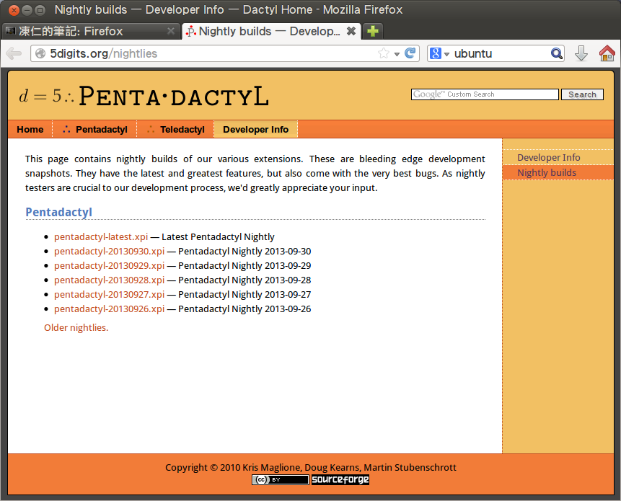Open a new tab with the plus icon
The width and height of the screenshot is (621, 501).
pyautogui.click(x=371, y=31)
